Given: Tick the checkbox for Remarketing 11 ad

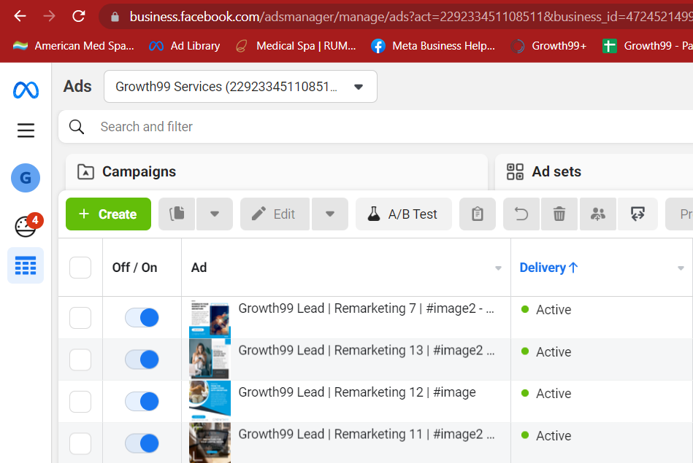Looking at the screenshot, I should point(80,443).
